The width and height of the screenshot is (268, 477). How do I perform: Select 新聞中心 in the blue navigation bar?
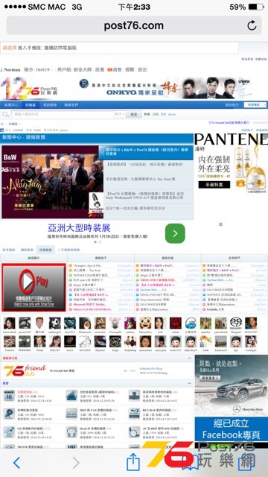pyautogui.click(x=11, y=105)
